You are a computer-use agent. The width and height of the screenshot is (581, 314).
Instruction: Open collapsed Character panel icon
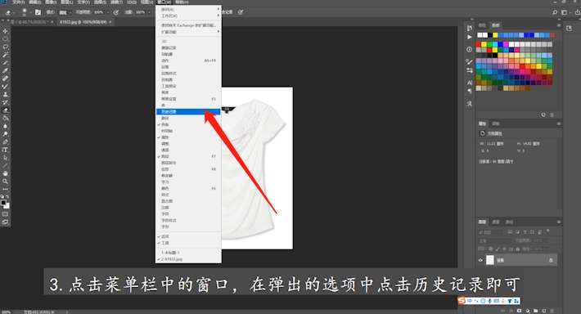click(470, 83)
